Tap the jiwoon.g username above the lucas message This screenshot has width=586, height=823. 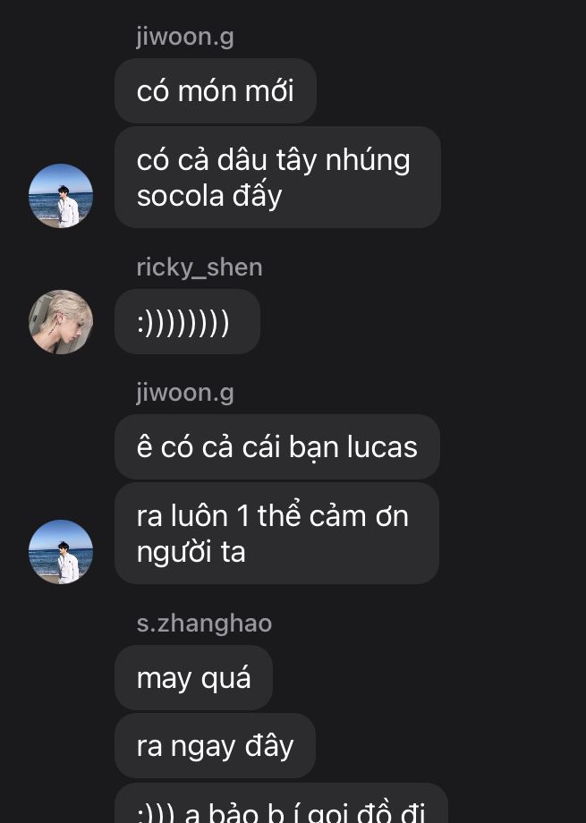pyautogui.click(x=185, y=393)
